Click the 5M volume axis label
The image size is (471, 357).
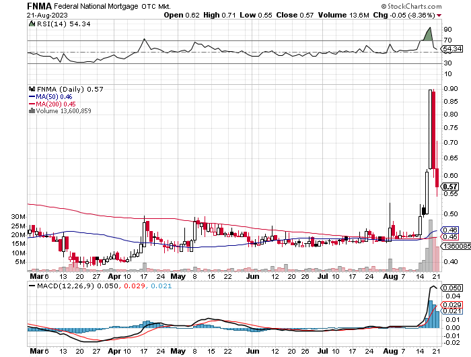20,262
